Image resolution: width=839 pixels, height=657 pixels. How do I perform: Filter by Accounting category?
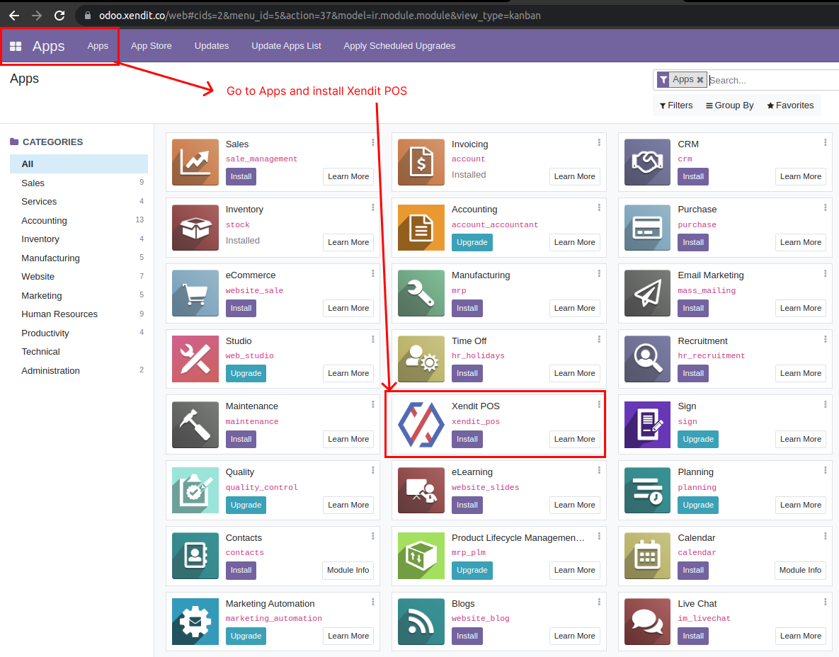(x=79, y=220)
